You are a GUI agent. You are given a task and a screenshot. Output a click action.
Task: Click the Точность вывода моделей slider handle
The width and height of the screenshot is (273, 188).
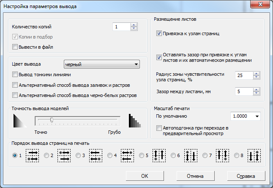coord(52,120)
